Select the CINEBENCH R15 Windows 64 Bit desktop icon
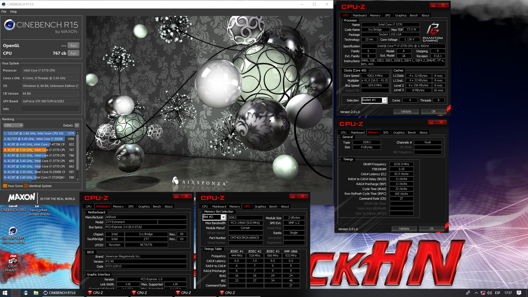The height and width of the screenshot is (297, 528). pyautogui.click(x=13, y=235)
